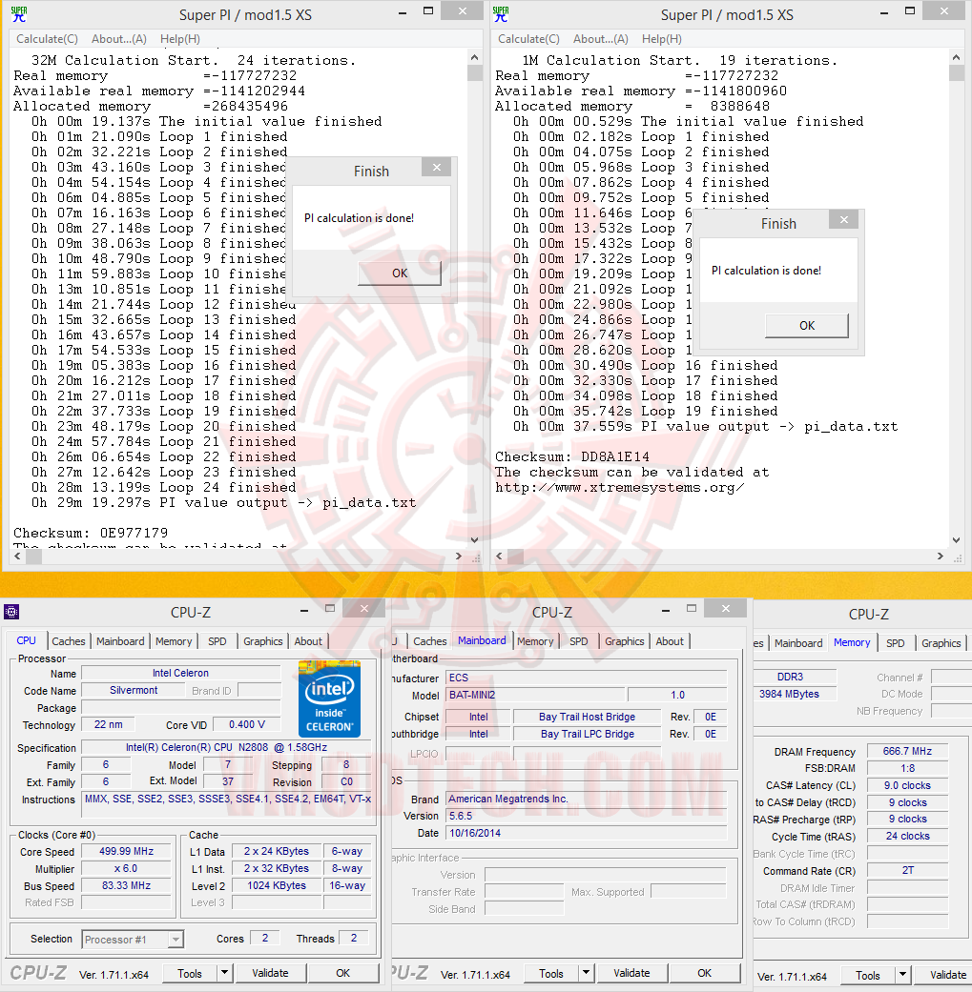The image size is (972, 992).
Task: Switch to Caches tab in left CPU-Z window
Action: click(x=69, y=641)
